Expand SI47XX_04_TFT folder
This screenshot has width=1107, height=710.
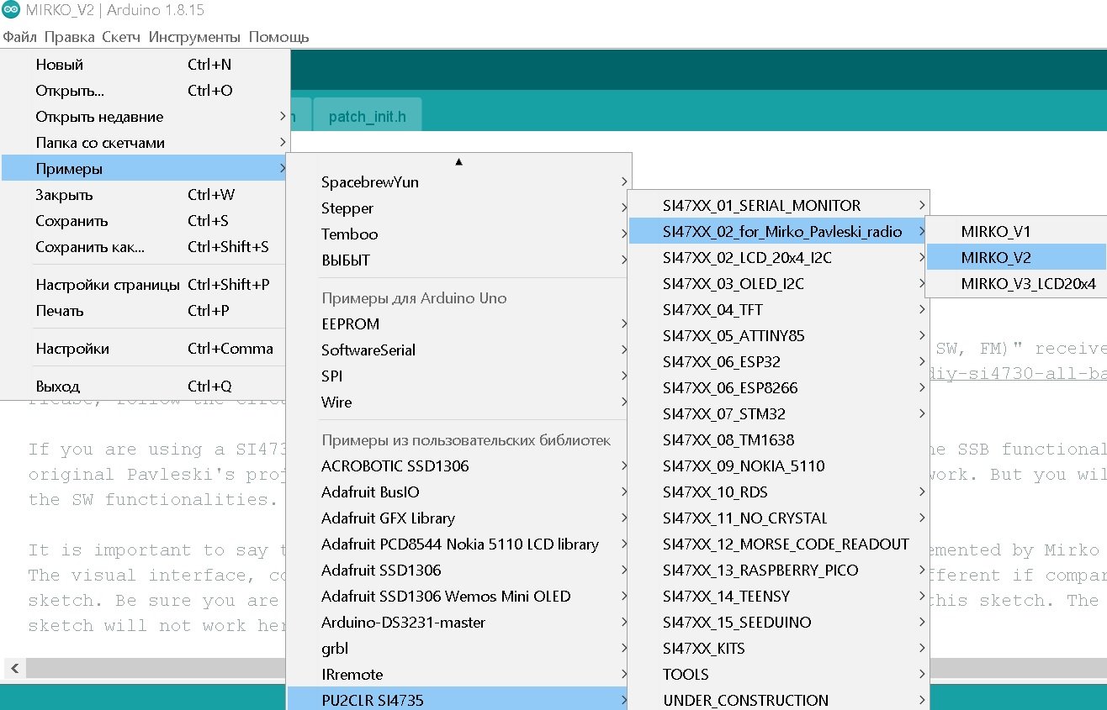click(779, 310)
